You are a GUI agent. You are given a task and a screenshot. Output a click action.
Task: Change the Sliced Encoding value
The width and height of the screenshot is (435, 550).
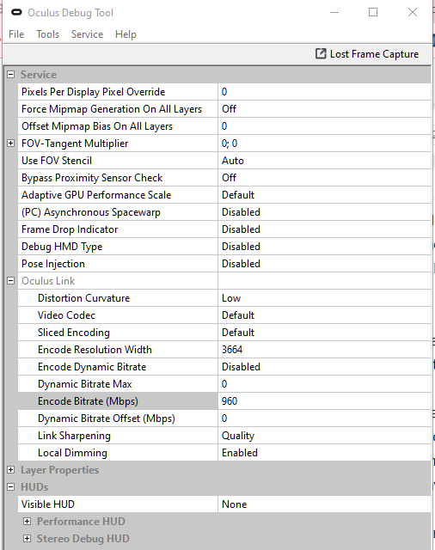coord(324,333)
